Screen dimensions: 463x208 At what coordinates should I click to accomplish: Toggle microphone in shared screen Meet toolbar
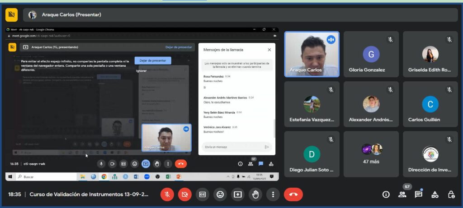coord(101,164)
